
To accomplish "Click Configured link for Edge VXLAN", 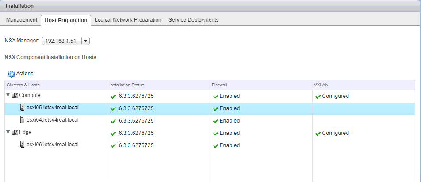I will (x=335, y=133).
